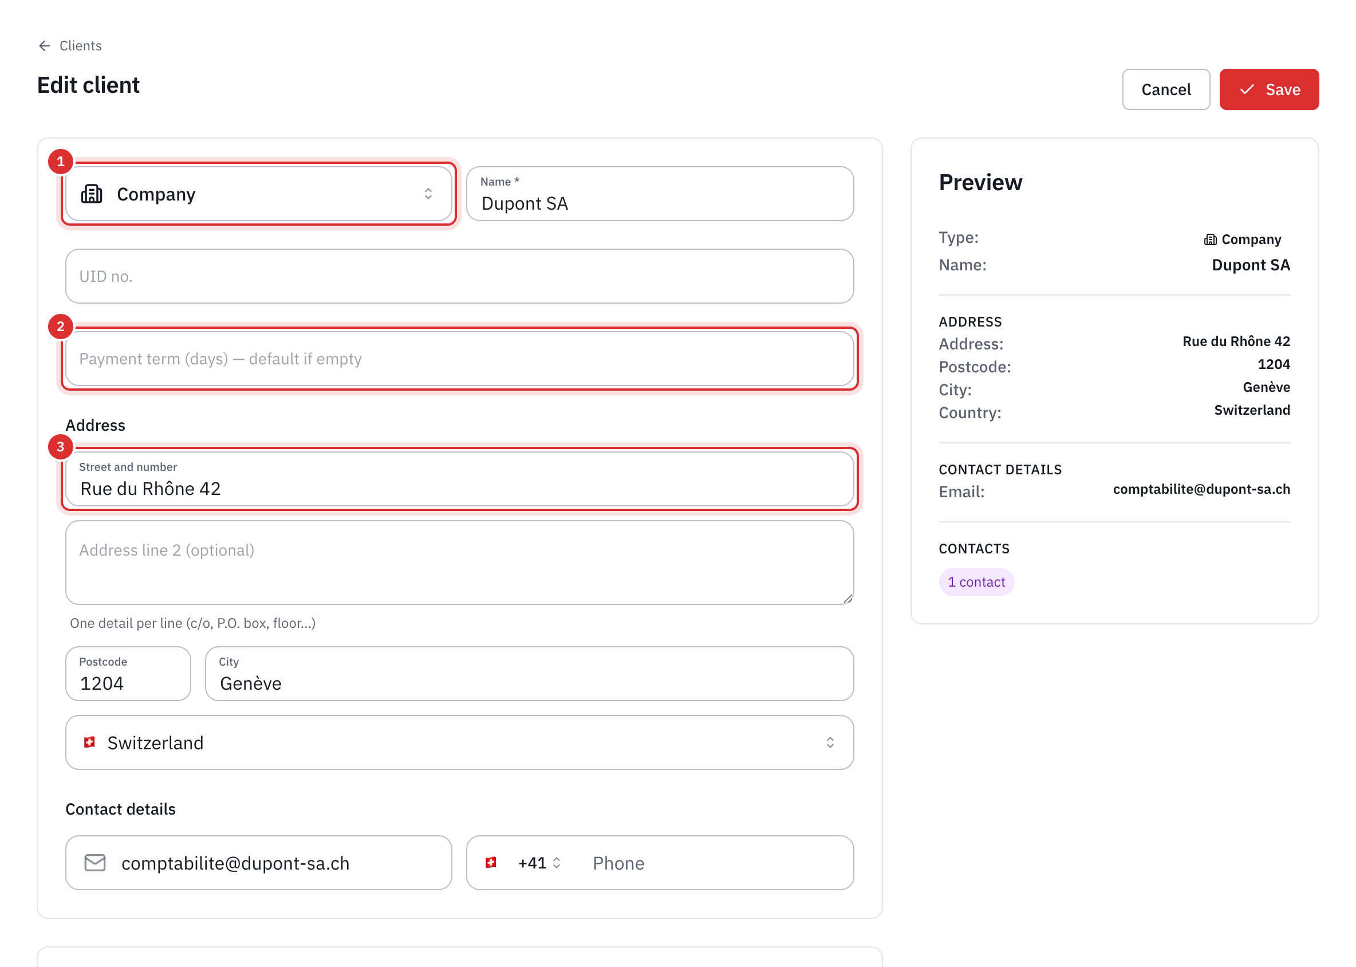Click the Swiss flag in phone prefix
Screen dimensions: 1356x967
coord(491,863)
